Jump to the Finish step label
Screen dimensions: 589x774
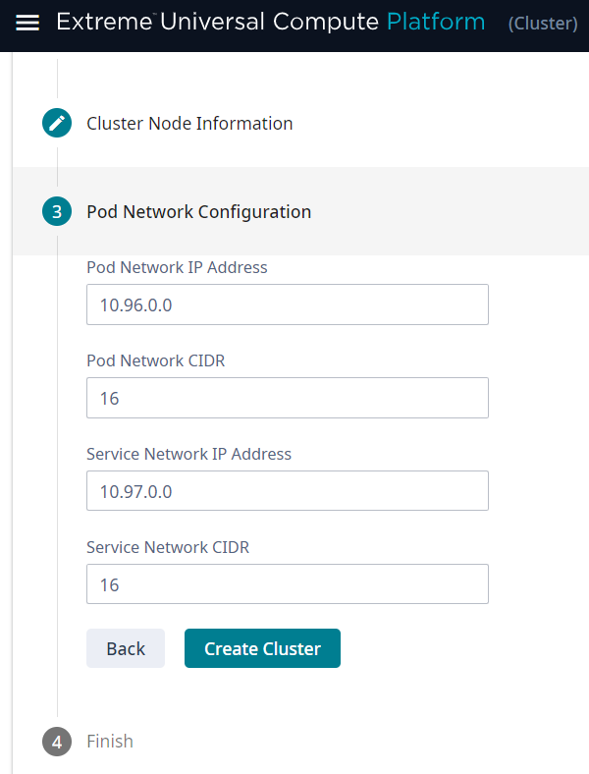110,742
